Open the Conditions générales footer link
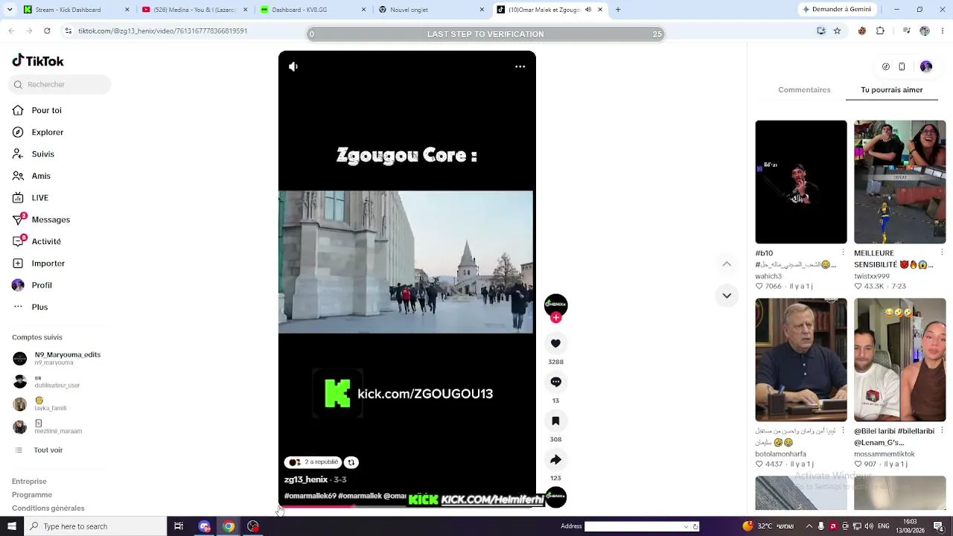Image resolution: width=953 pixels, height=536 pixels. pos(48,508)
